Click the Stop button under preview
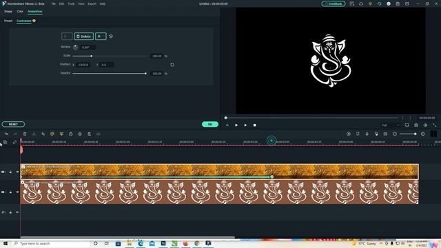Screen dimensions: 441x248 coord(255,125)
